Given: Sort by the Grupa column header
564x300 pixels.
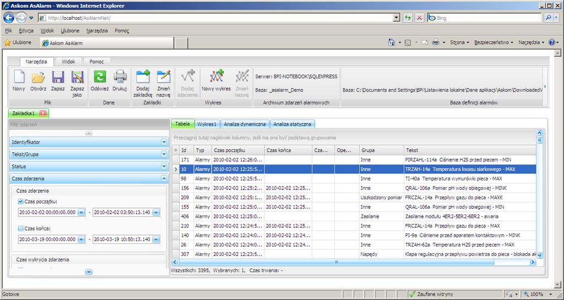Looking at the screenshot, I should 381,150.
